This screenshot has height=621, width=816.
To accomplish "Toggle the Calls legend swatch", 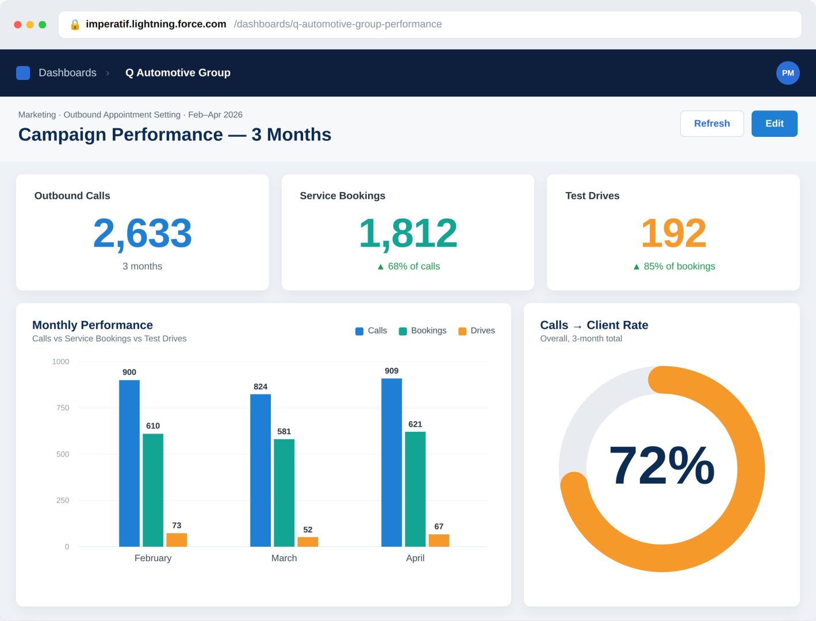I will pyautogui.click(x=359, y=331).
